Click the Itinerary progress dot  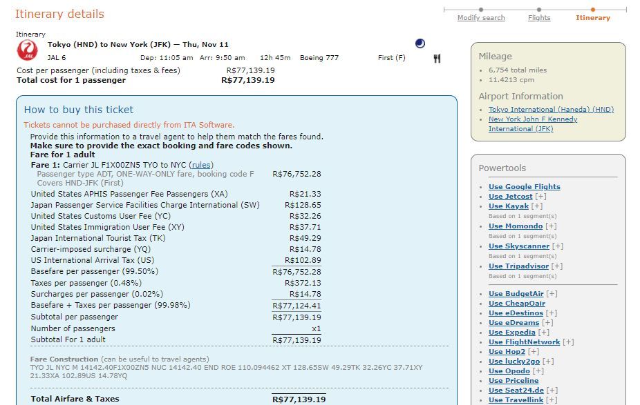coord(592,10)
